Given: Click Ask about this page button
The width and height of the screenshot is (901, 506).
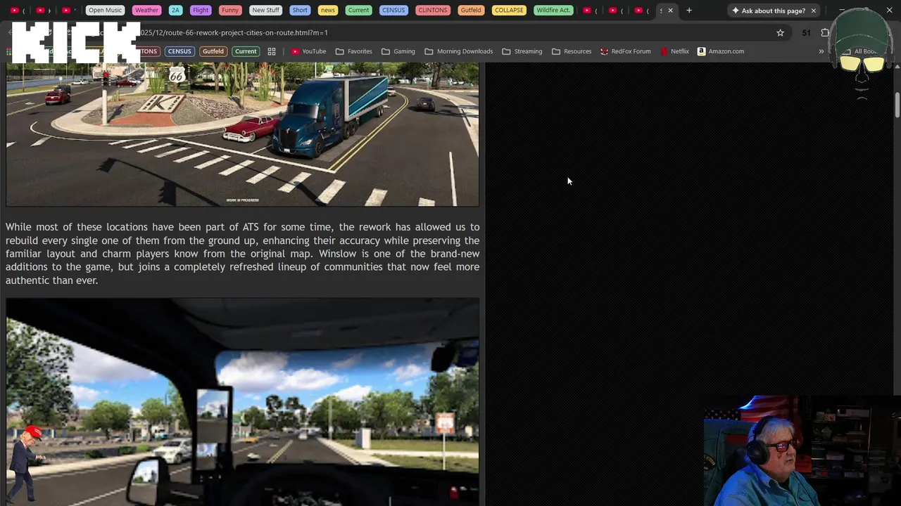Looking at the screenshot, I should tap(769, 11).
